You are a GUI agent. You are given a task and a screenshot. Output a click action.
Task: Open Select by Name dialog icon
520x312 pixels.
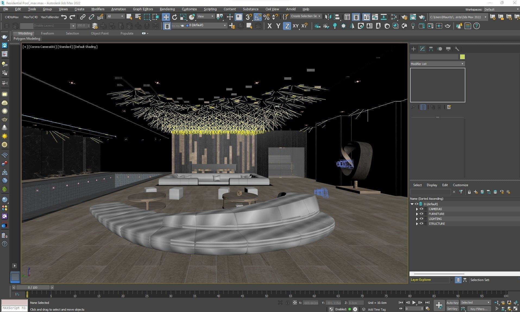click(138, 17)
